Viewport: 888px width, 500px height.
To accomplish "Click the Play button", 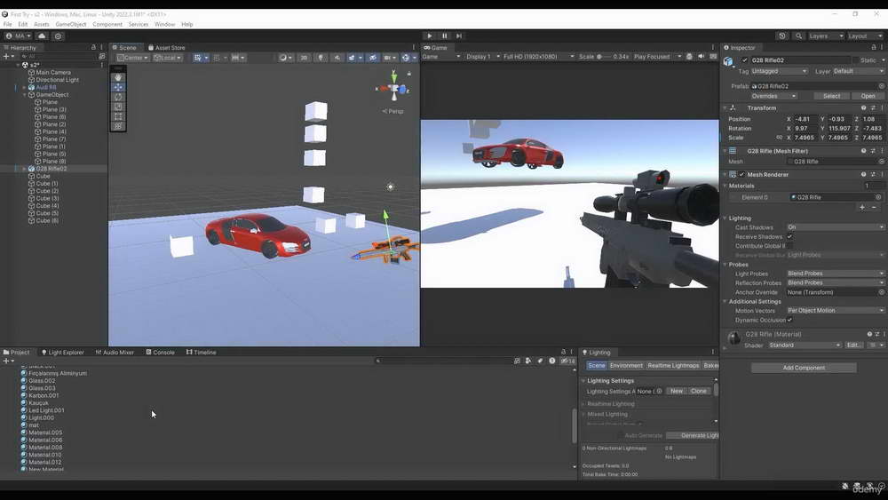I will [x=429, y=36].
